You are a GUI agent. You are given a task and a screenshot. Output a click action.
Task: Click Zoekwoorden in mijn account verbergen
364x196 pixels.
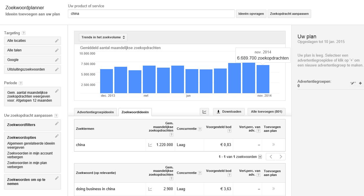30,155
